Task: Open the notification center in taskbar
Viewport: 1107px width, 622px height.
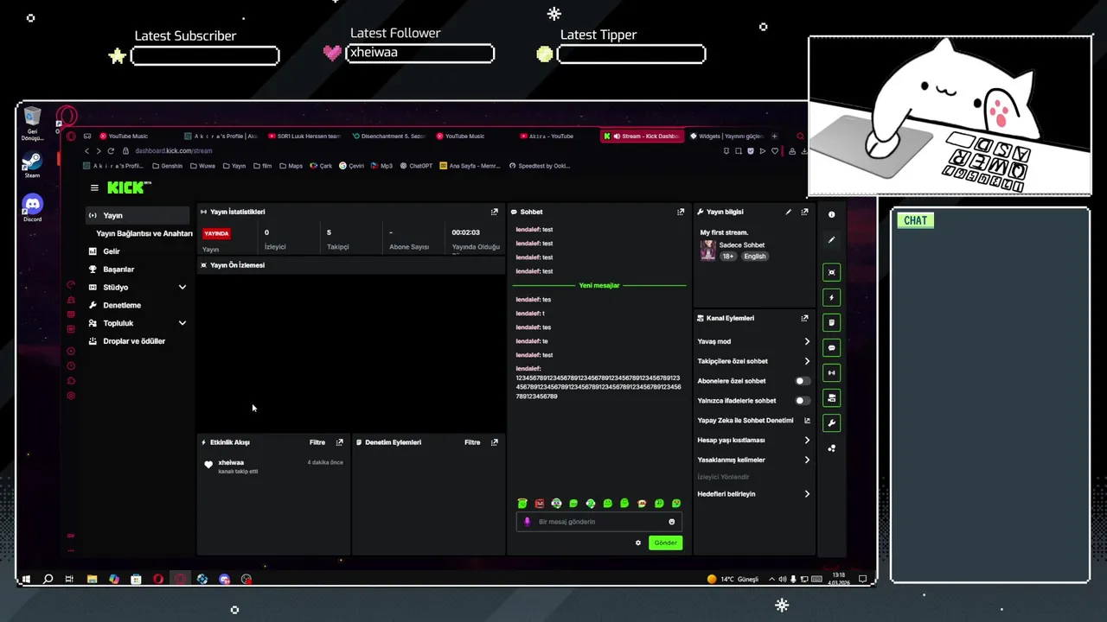Action: coord(862,579)
